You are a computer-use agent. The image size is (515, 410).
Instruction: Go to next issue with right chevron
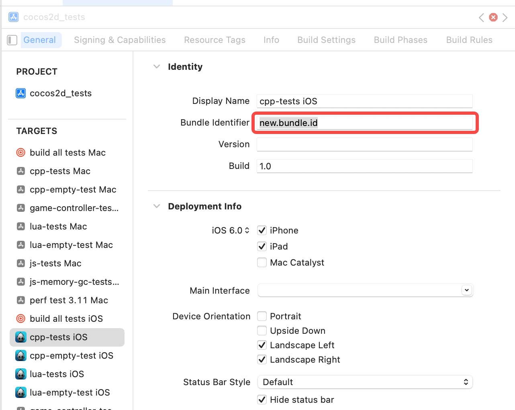pyautogui.click(x=505, y=17)
